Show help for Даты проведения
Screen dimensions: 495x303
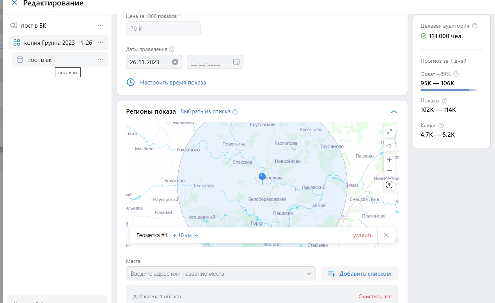point(172,49)
